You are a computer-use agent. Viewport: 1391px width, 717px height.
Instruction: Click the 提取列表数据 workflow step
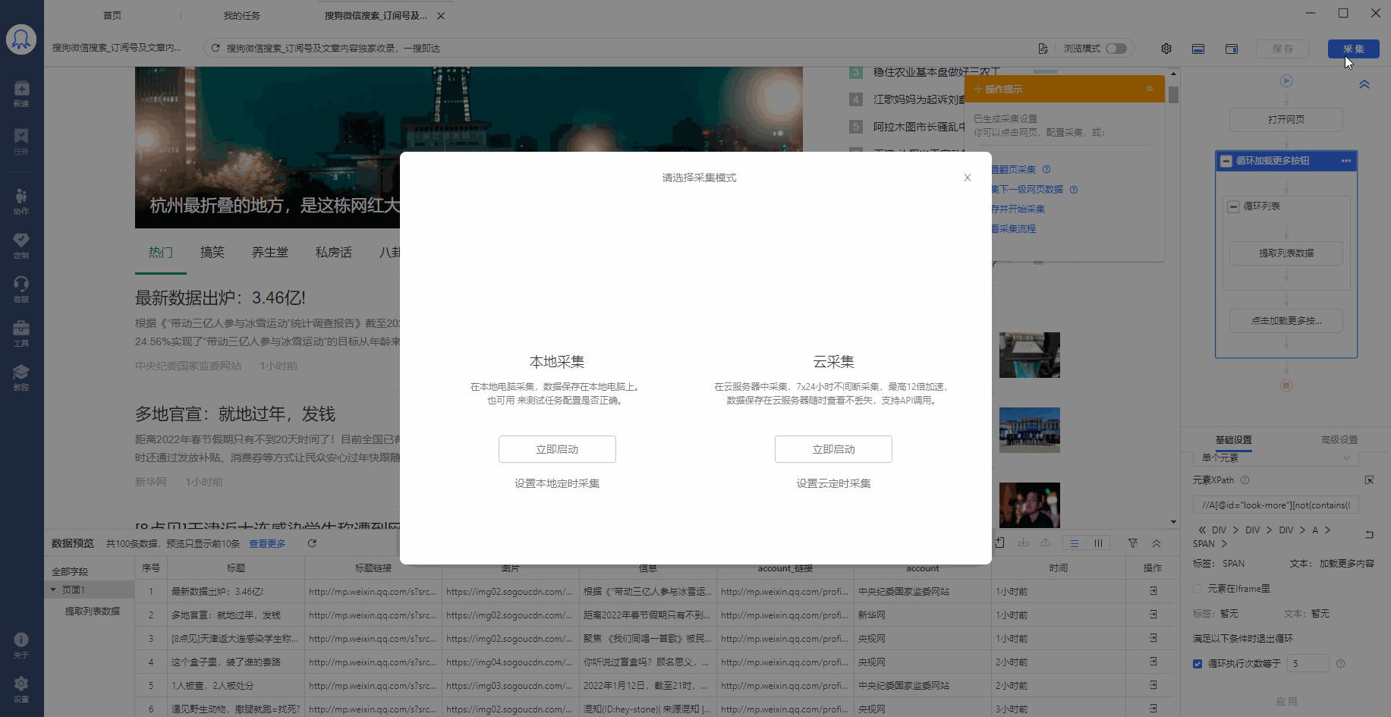tap(1286, 253)
